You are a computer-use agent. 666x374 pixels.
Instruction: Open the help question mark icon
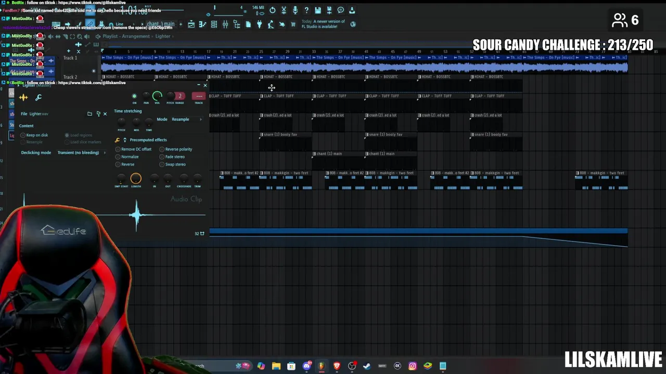click(306, 10)
